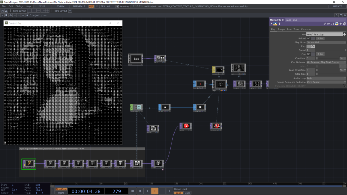
Task: Adjust the Cue Point slider
Action: [328, 58]
